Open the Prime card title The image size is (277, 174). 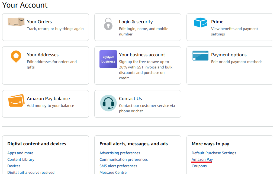pyautogui.click(x=217, y=22)
